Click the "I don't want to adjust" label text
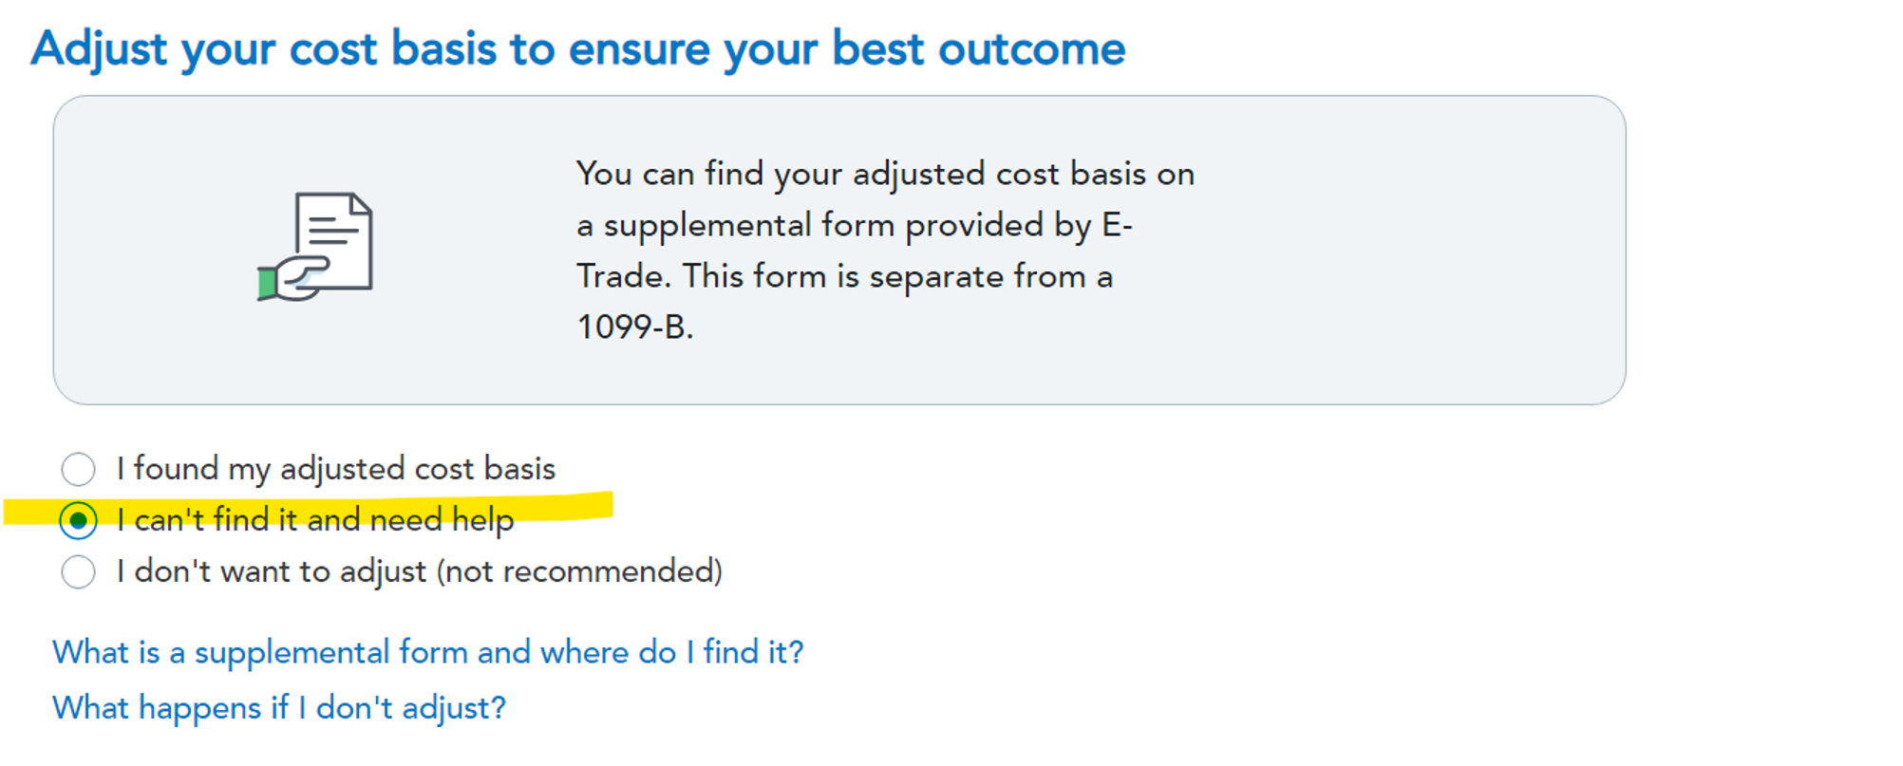This screenshot has height=766, width=1903. coord(272,571)
